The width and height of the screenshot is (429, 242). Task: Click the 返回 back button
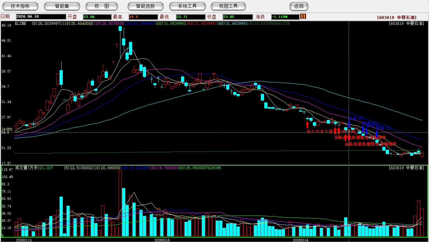tap(299, 6)
